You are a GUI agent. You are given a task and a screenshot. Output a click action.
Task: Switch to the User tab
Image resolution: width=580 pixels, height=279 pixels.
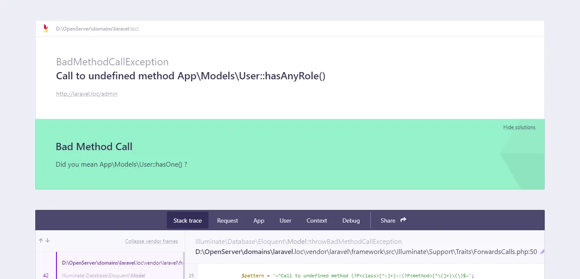[285, 220]
